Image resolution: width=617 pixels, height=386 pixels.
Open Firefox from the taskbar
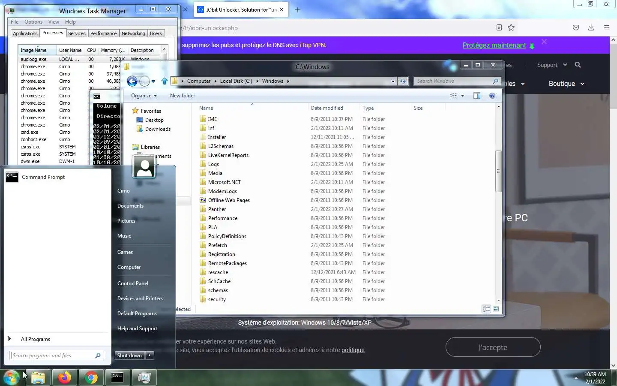[x=65, y=377]
